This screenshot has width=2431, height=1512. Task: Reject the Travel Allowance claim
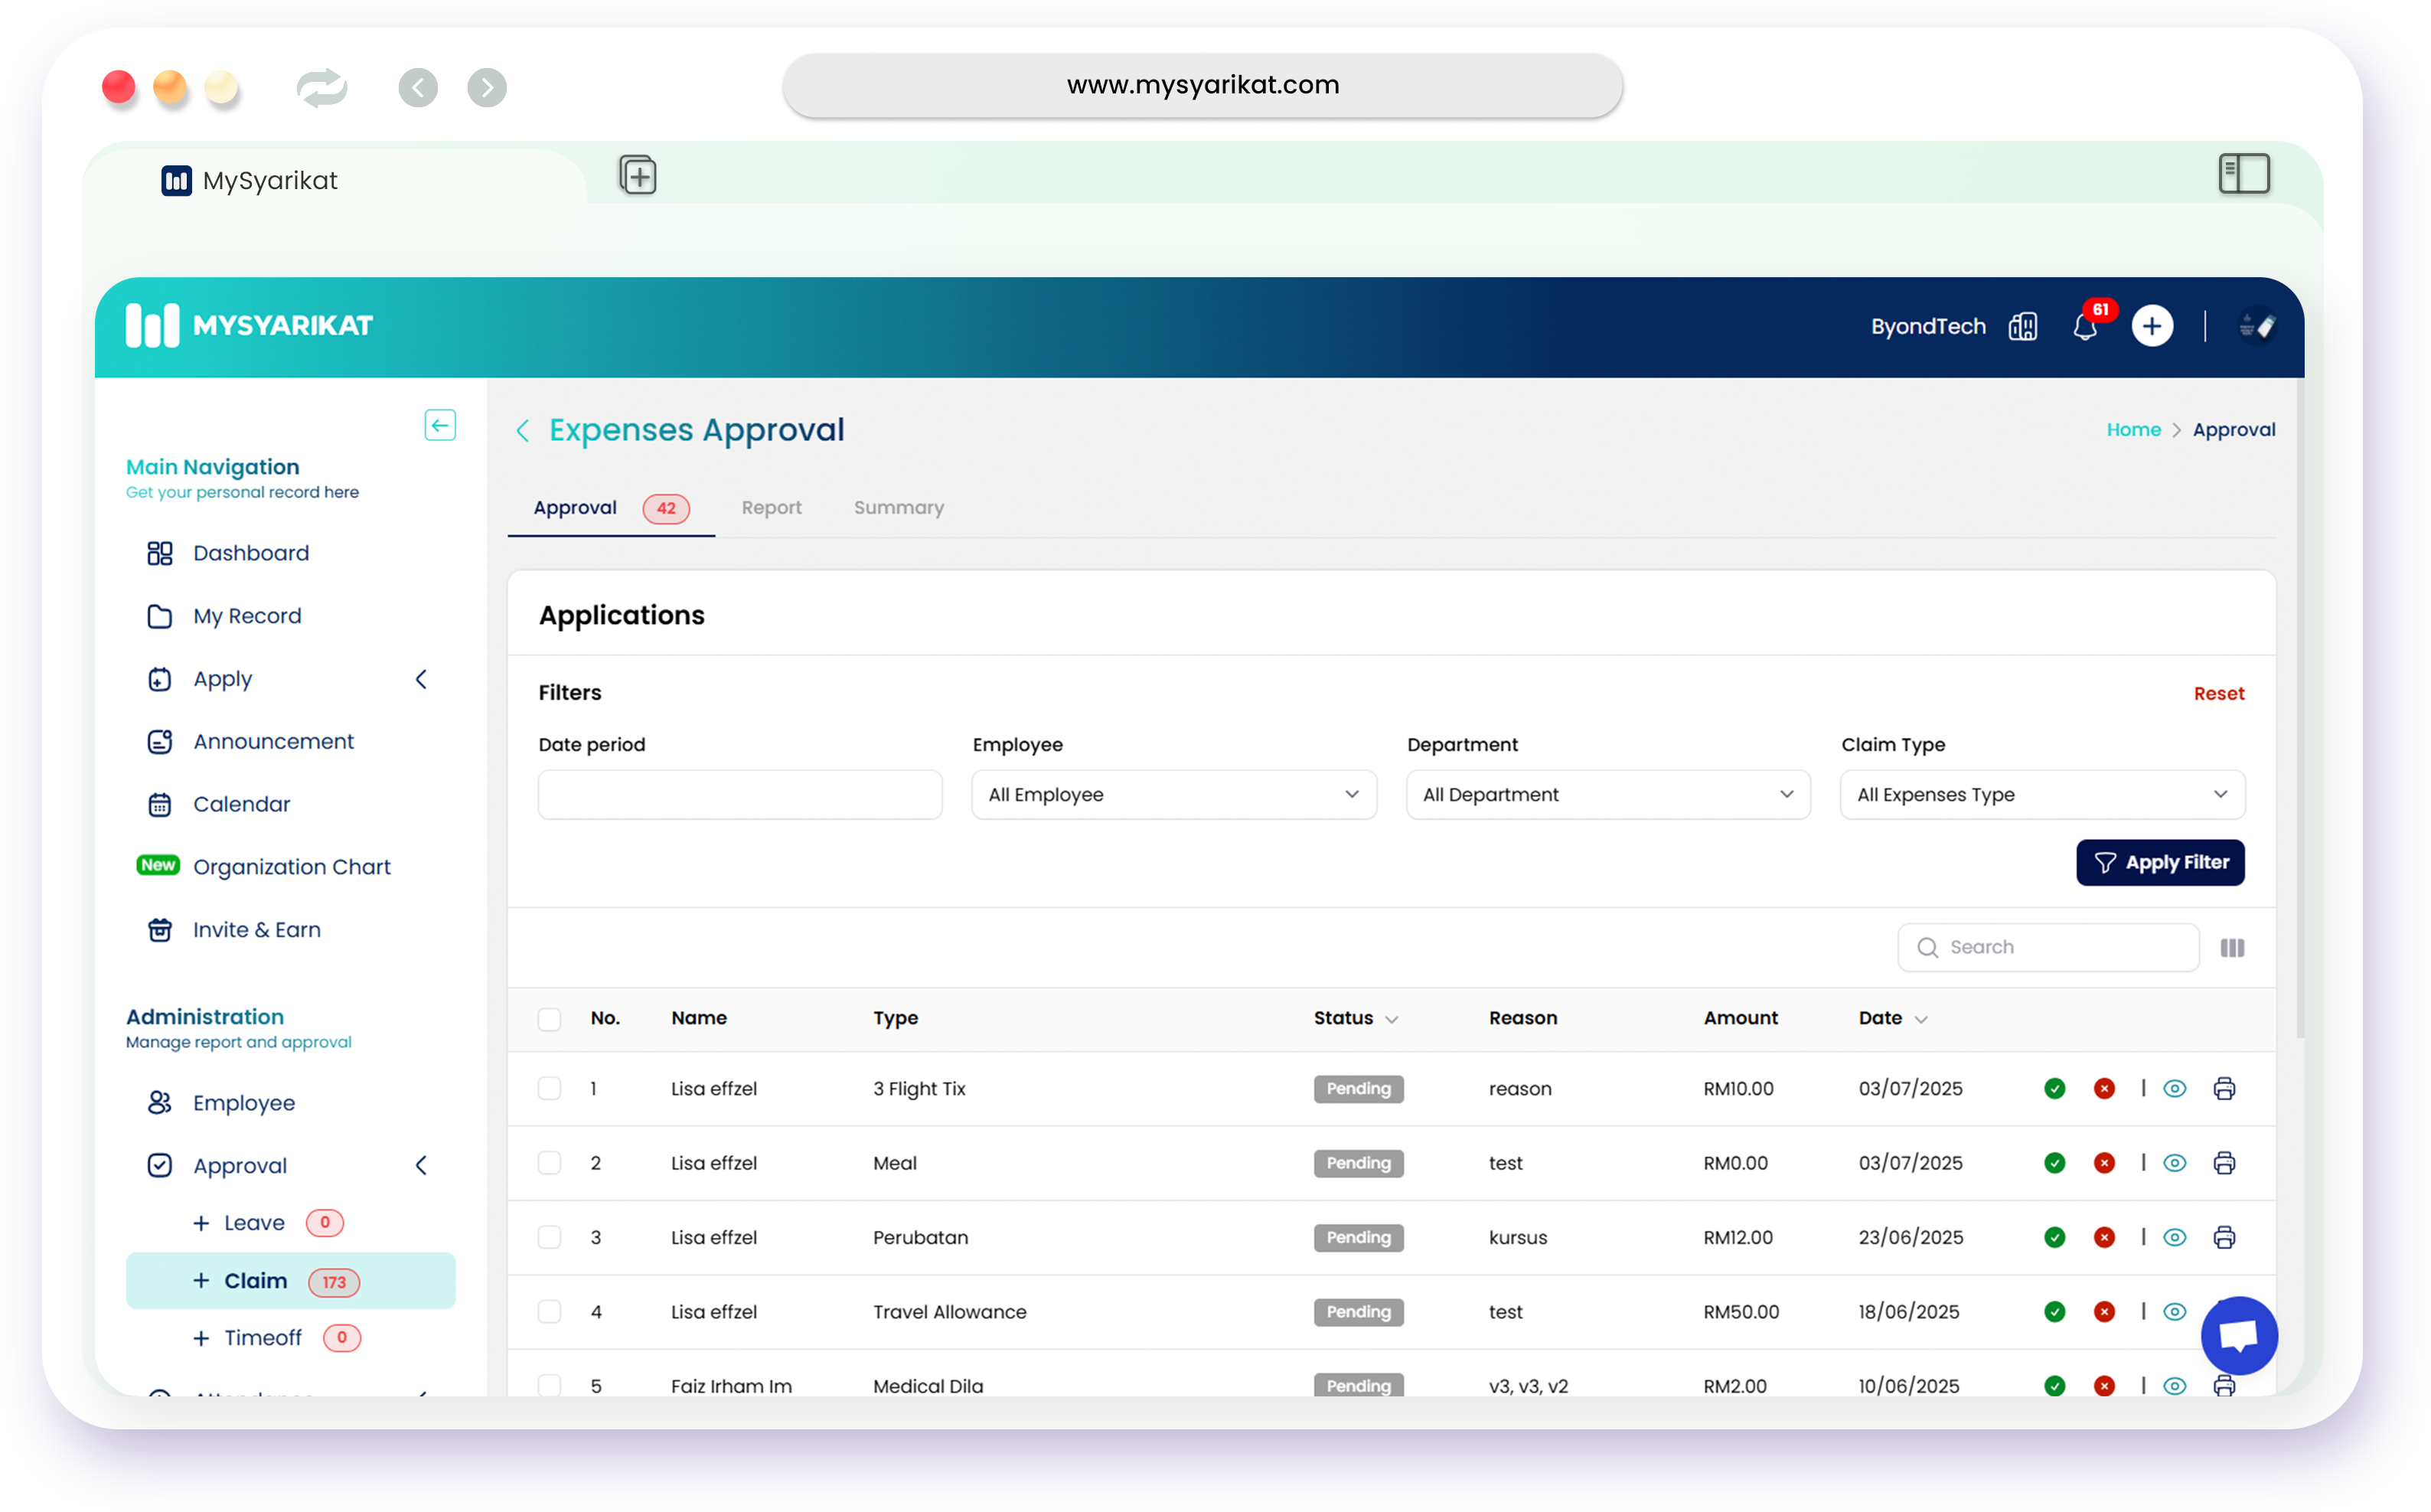coord(2103,1311)
